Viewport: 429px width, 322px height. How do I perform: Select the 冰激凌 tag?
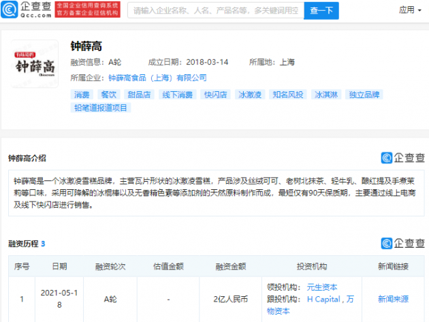pos(250,95)
